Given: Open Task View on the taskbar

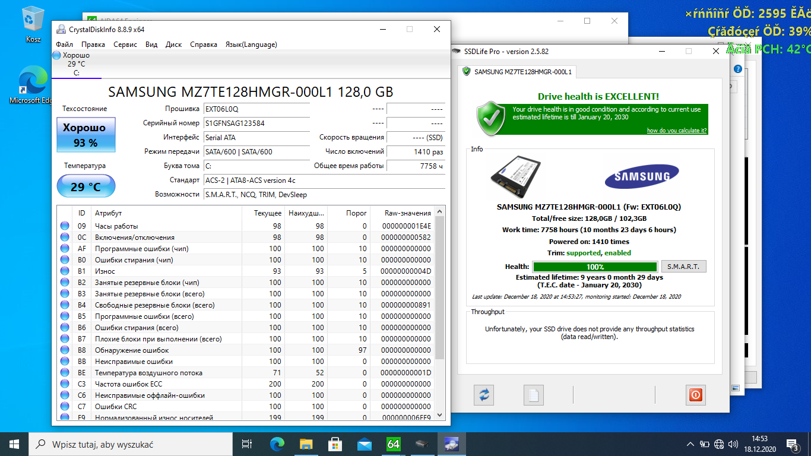Looking at the screenshot, I should pyautogui.click(x=247, y=444).
